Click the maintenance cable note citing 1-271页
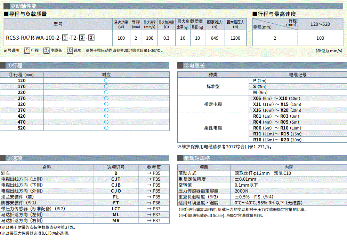This screenshot has height=242, width=347. pos(225,147)
